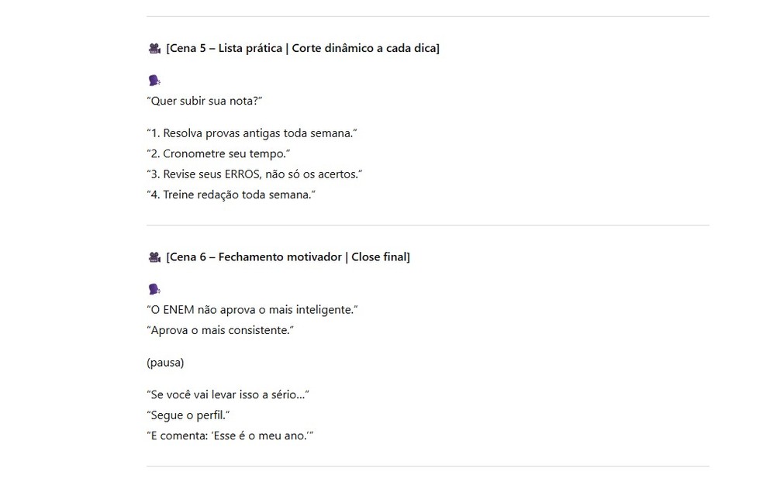Click tip "4. Treine redação toda semana."
This screenshot has height=482, width=763.
(230, 195)
